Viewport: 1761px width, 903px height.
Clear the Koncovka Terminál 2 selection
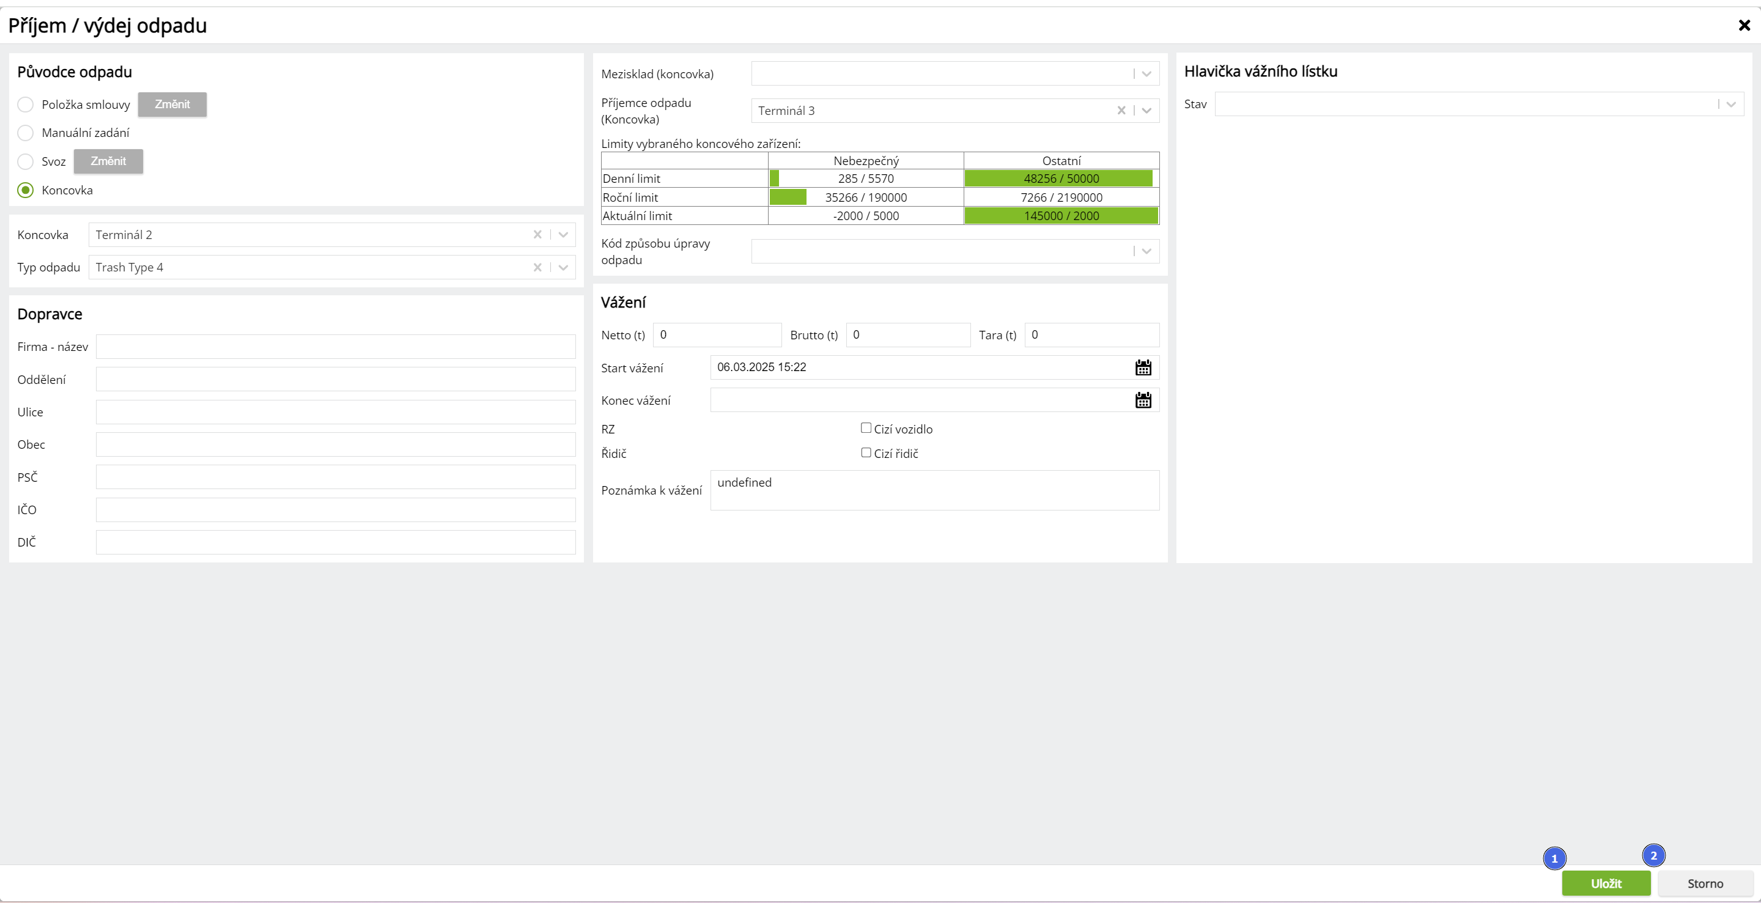[537, 235]
